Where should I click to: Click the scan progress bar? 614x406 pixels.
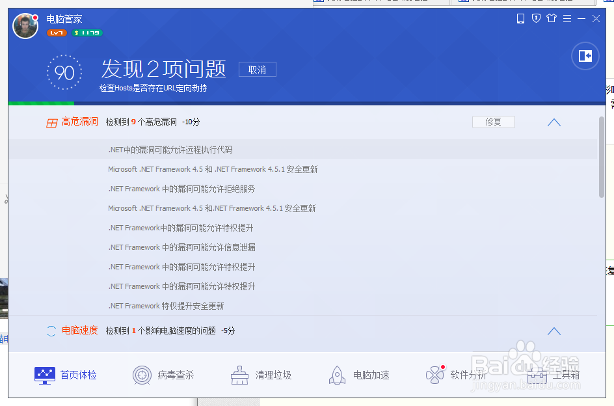307,103
